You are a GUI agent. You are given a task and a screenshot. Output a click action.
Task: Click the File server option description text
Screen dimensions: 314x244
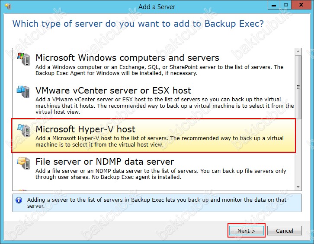click(x=160, y=174)
